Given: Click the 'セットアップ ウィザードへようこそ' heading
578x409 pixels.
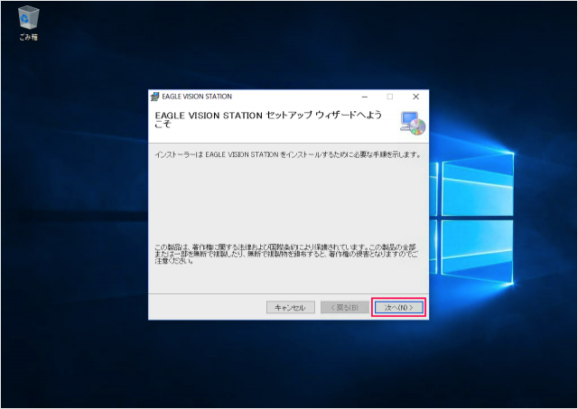Looking at the screenshot, I should (268, 119).
